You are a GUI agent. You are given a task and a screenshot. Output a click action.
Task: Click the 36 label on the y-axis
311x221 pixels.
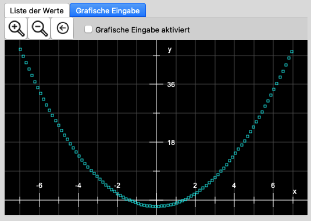[171, 85]
